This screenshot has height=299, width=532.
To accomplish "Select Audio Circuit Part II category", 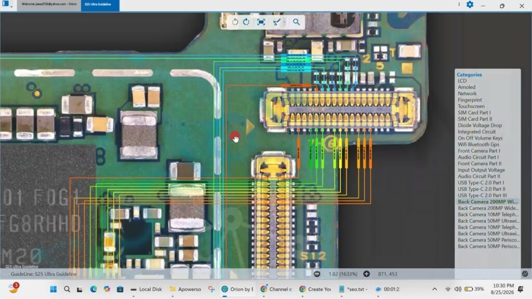I will [478, 176].
